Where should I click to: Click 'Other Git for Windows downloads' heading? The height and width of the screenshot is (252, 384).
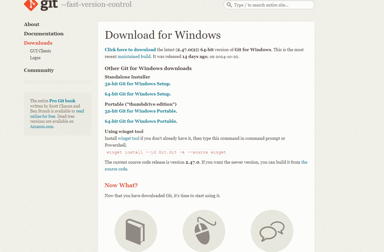coord(148,69)
